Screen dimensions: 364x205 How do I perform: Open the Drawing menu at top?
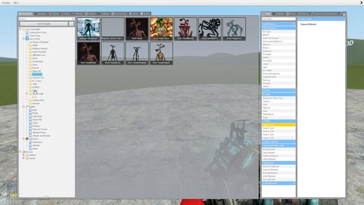click(6, 3)
